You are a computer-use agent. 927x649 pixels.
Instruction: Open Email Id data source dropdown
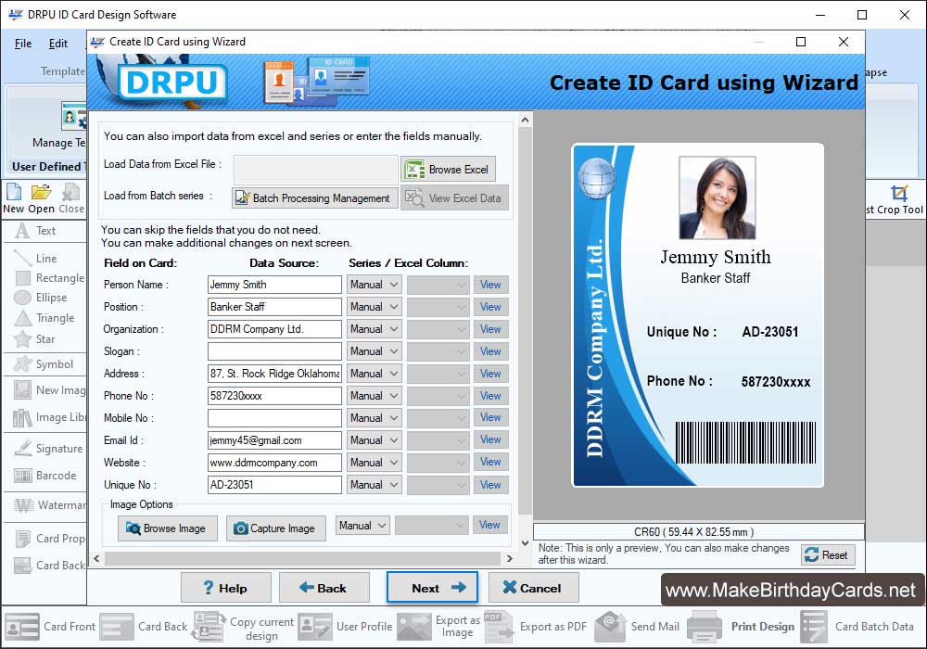(375, 440)
